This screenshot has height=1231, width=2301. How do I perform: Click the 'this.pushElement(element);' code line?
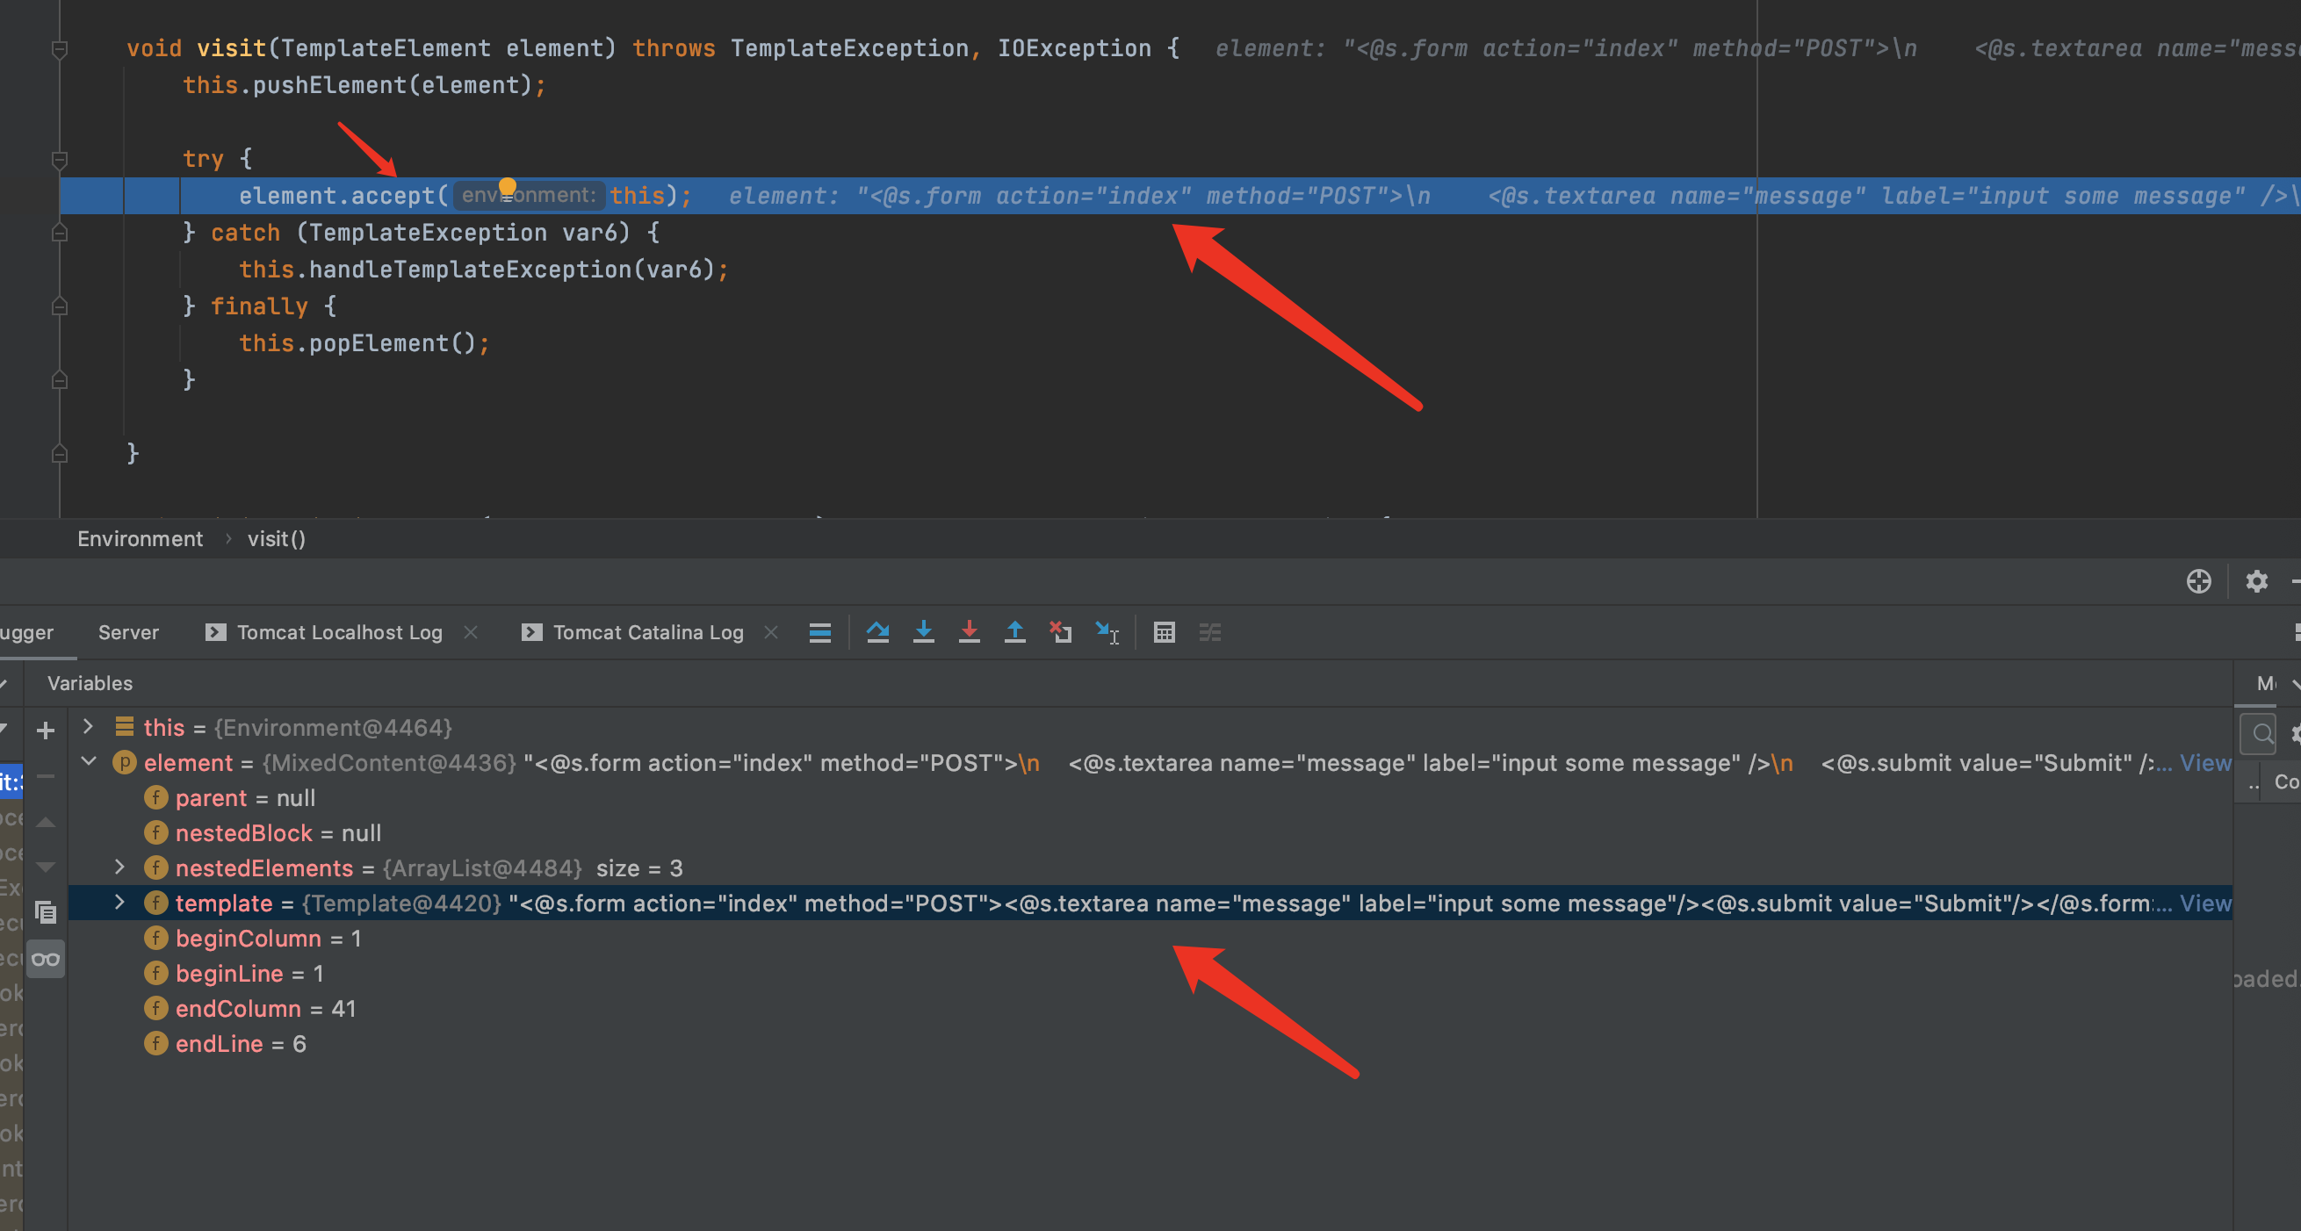pyautogui.click(x=364, y=86)
